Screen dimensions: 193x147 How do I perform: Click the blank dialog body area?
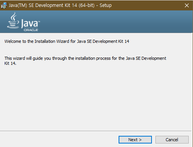click(96, 98)
